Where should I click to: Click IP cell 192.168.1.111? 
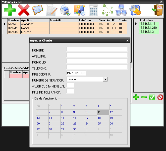tap(108, 28)
